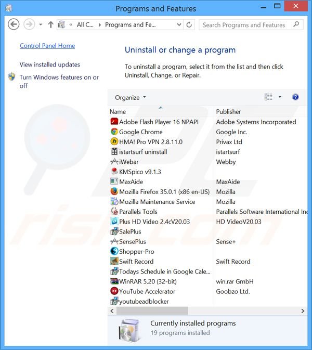Select "WinRAR 5.20 (32-bit)" entry
The width and height of the screenshot is (312, 350).
(x=148, y=281)
